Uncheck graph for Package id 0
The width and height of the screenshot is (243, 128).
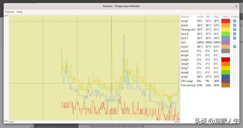[x=234, y=30]
